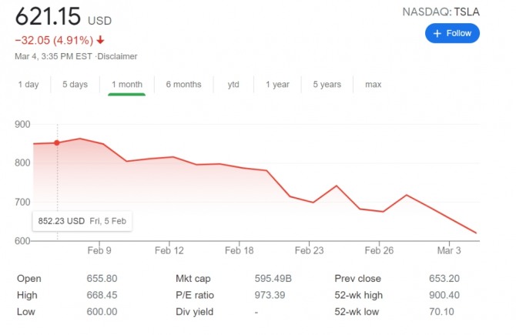This screenshot has width=516, height=335.
Task: Click the plus icon in Follow
Action: click(x=437, y=34)
